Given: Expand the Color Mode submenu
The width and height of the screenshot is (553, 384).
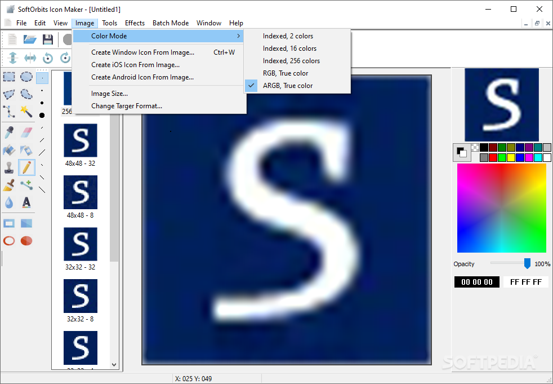Looking at the screenshot, I should click(x=158, y=36).
